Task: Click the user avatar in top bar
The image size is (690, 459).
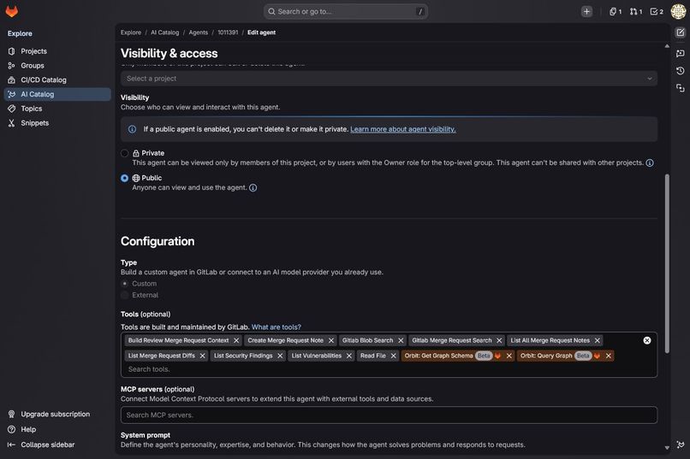Action: click(x=678, y=11)
